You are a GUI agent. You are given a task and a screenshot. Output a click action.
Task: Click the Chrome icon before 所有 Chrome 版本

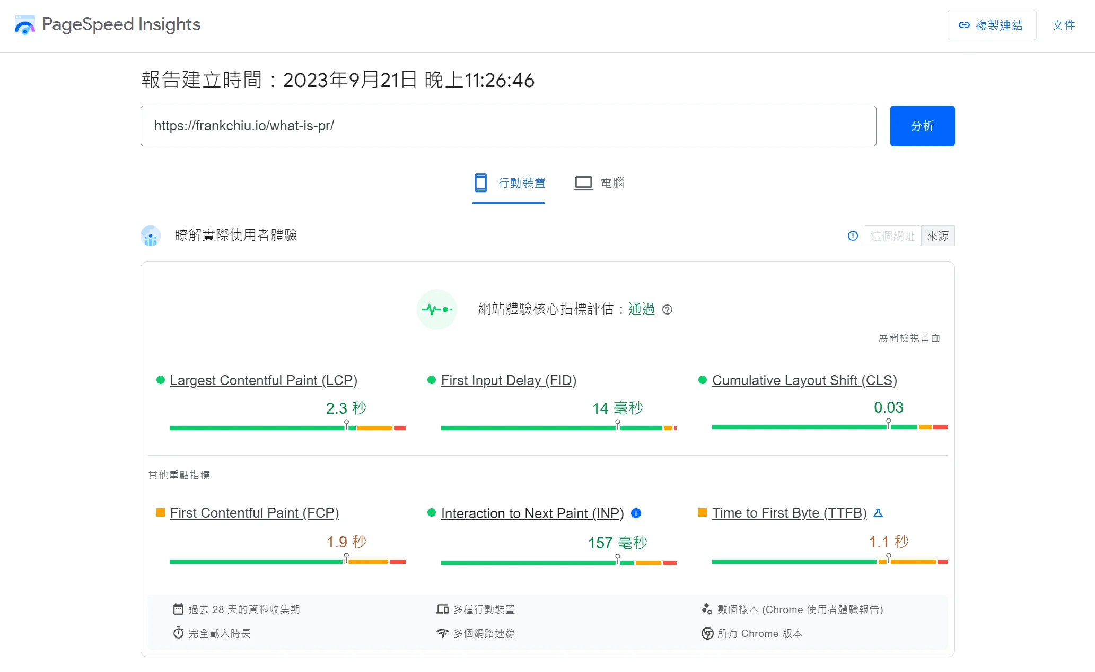[x=706, y=633]
